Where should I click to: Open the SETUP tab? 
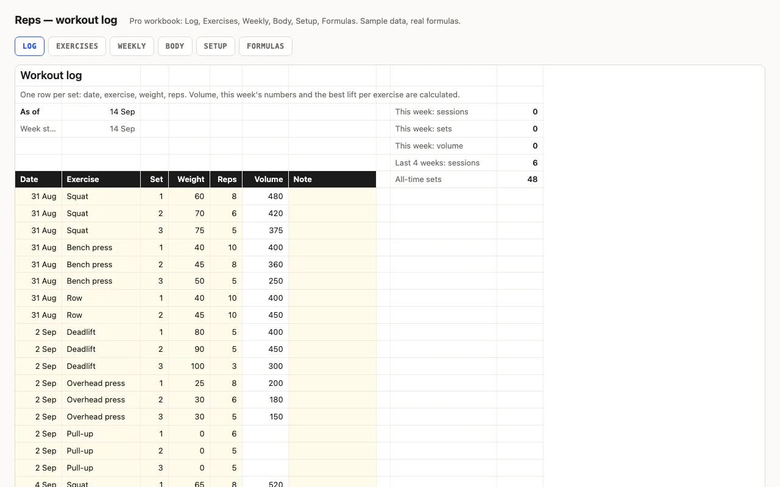216,46
